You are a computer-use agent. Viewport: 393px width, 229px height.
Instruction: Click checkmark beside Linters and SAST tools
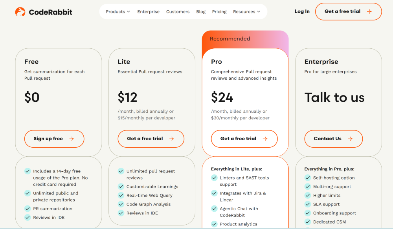[x=214, y=178]
